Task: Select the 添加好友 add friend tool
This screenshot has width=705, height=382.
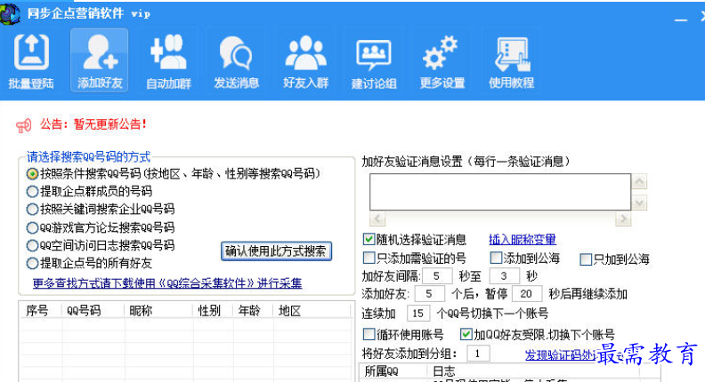Action: tap(100, 60)
